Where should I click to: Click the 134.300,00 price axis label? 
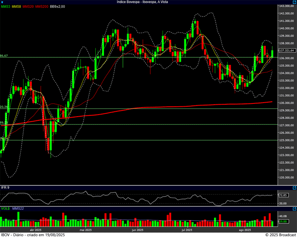286,73
